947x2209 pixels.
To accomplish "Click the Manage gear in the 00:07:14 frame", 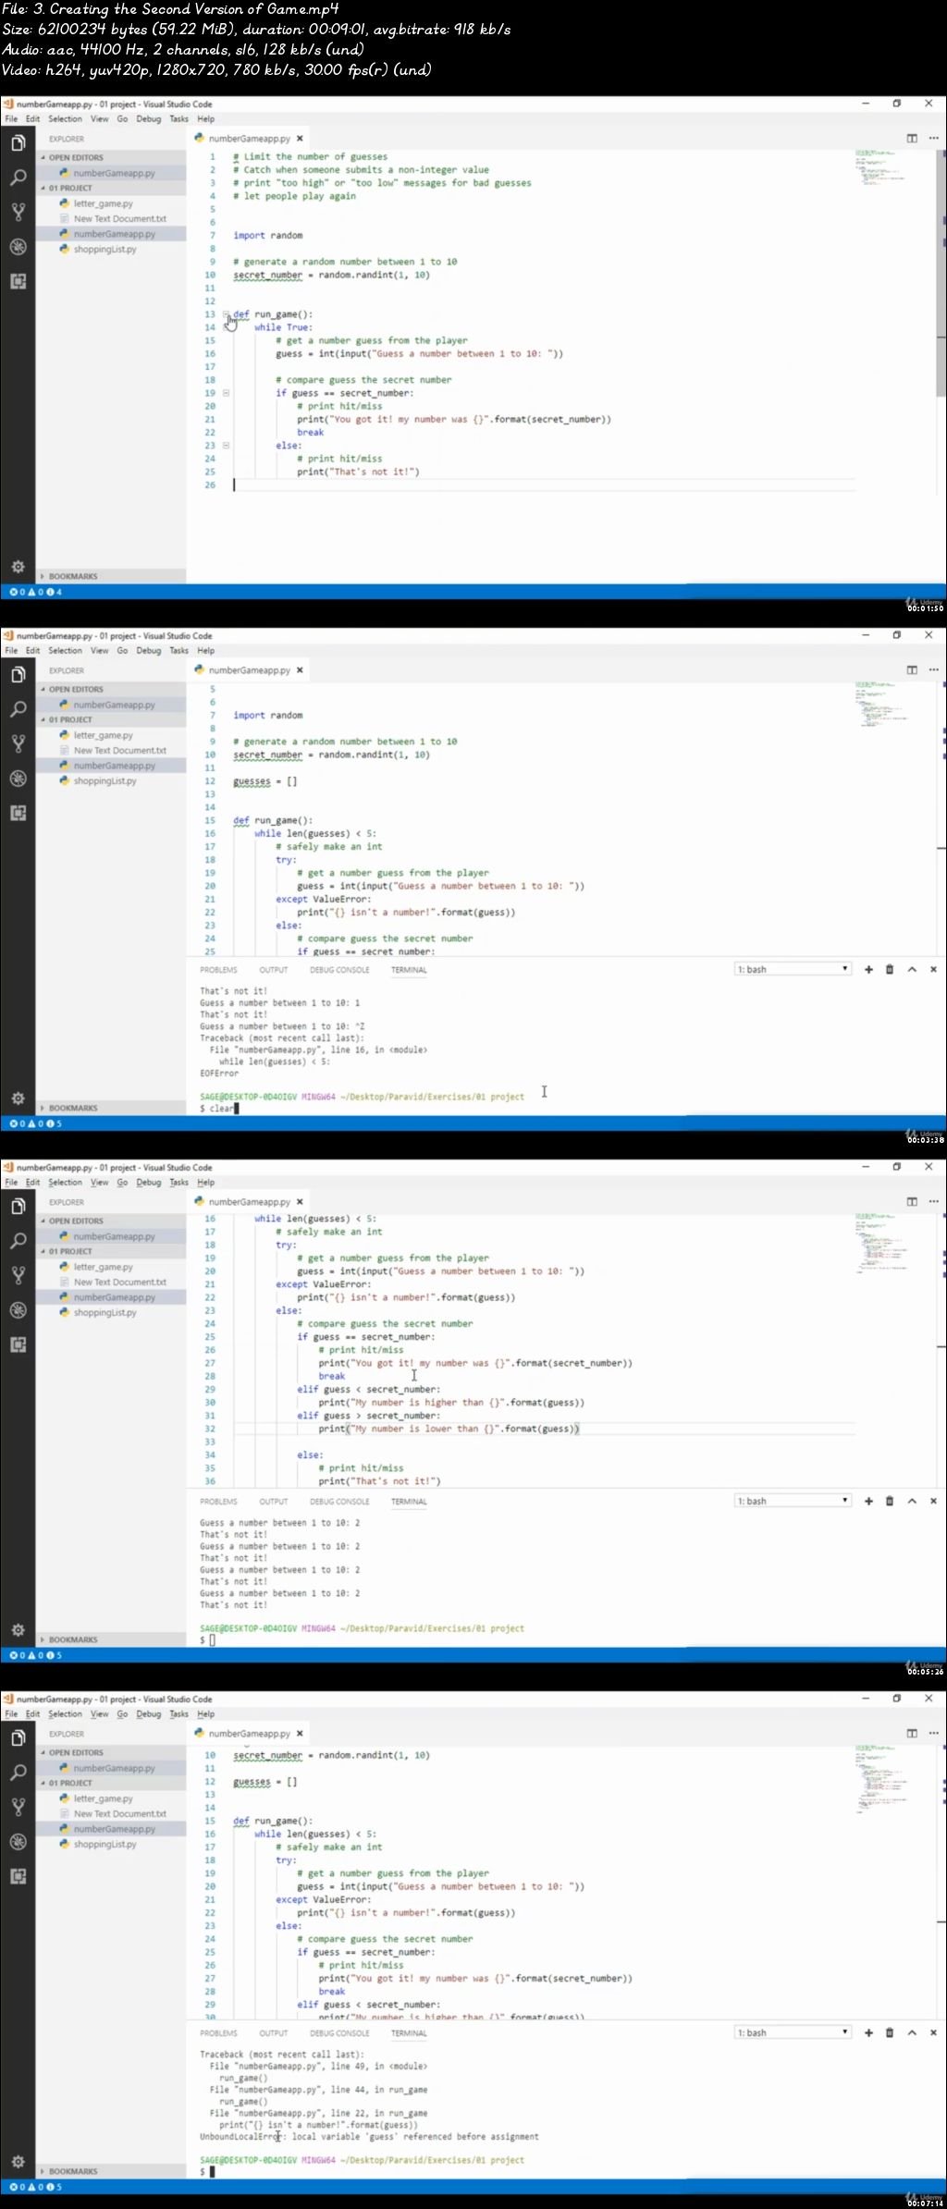I will (18, 2161).
